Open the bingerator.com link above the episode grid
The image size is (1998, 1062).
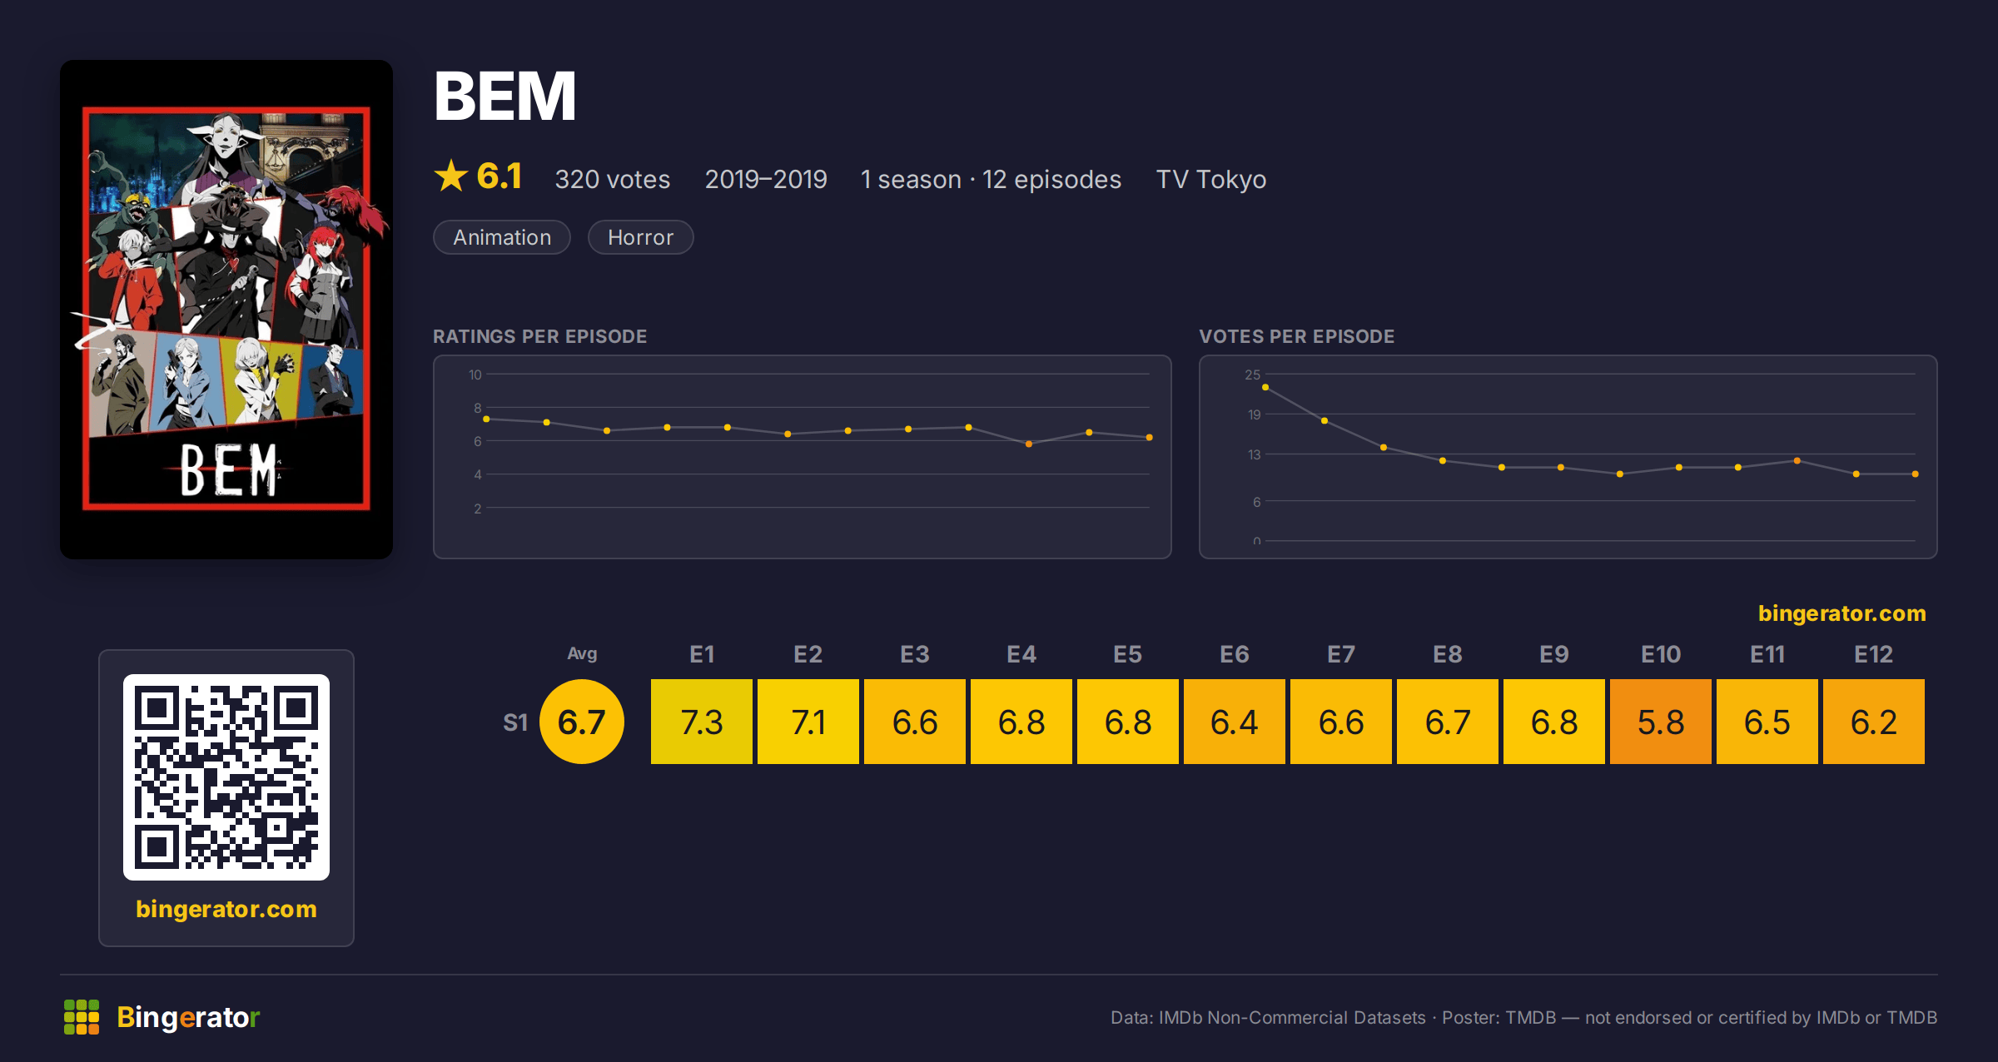(1841, 613)
